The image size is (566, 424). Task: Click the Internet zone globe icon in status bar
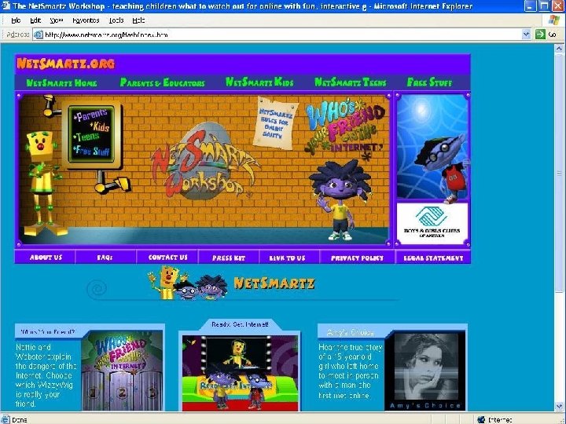point(481,419)
